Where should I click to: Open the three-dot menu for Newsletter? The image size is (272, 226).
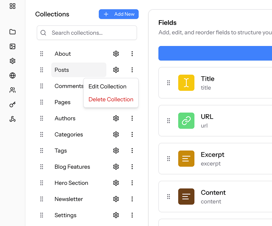click(132, 199)
